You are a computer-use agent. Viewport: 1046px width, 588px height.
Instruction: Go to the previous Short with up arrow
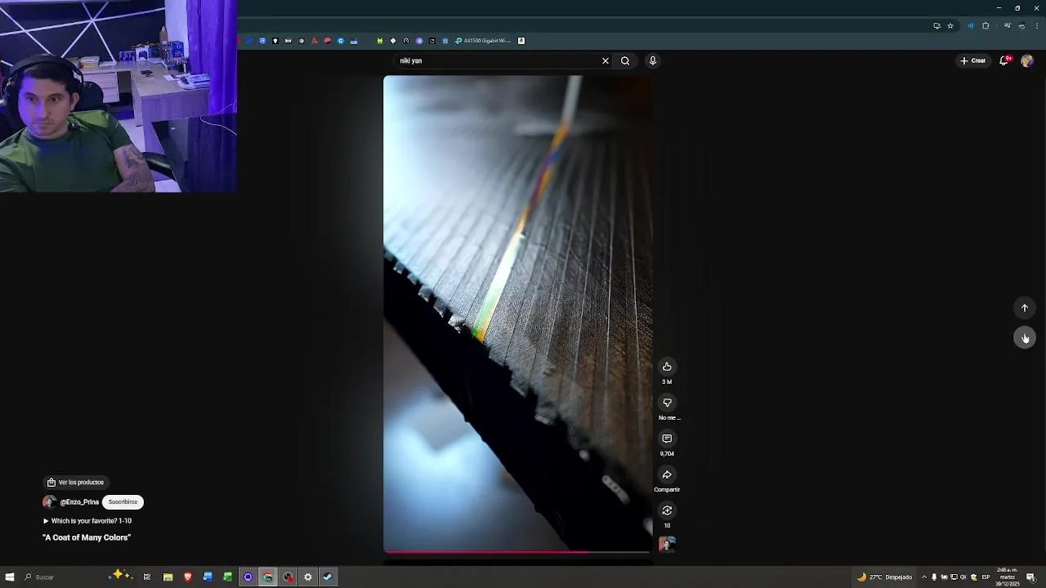1025,308
